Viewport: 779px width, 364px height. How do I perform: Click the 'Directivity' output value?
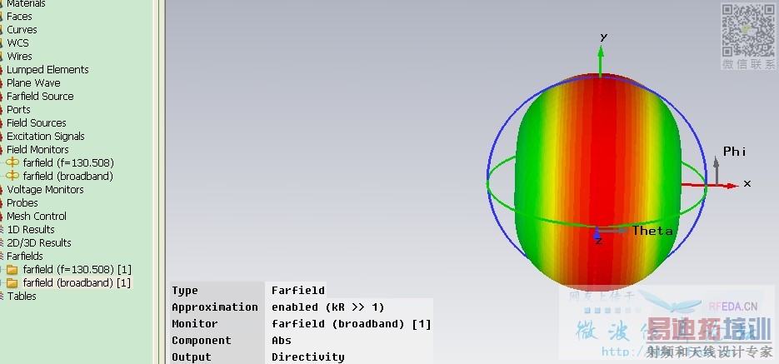click(x=308, y=357)
